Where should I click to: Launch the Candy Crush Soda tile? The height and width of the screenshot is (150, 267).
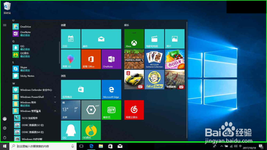(x=175, y=59)
